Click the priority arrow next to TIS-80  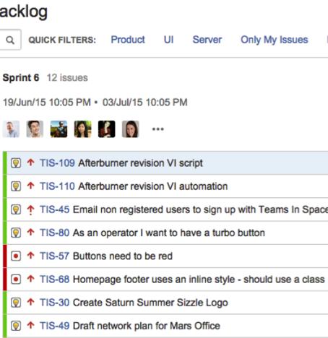(x=30, y=232)
